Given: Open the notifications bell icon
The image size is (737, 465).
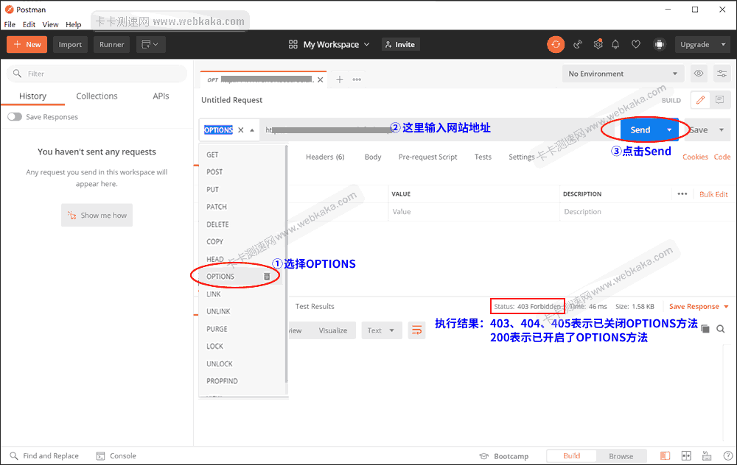Looking at the screenshot, I should (x=615, y=44).
